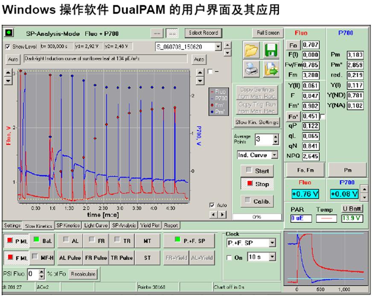Click the Select Record button
This screenshot has height=296, width=373.
tap(204, 33)
